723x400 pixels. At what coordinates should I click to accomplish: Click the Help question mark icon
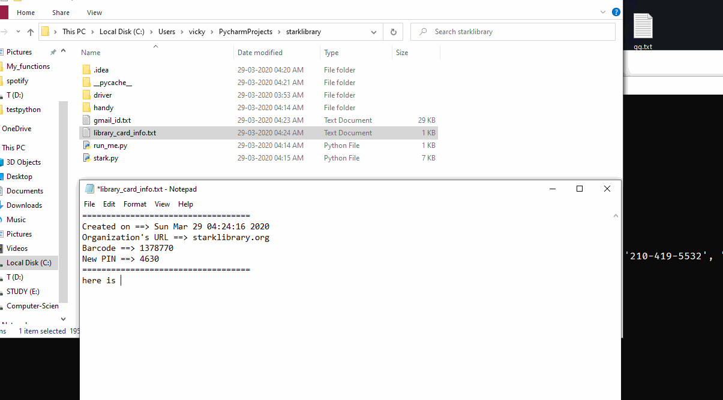(x=616, y=12)
